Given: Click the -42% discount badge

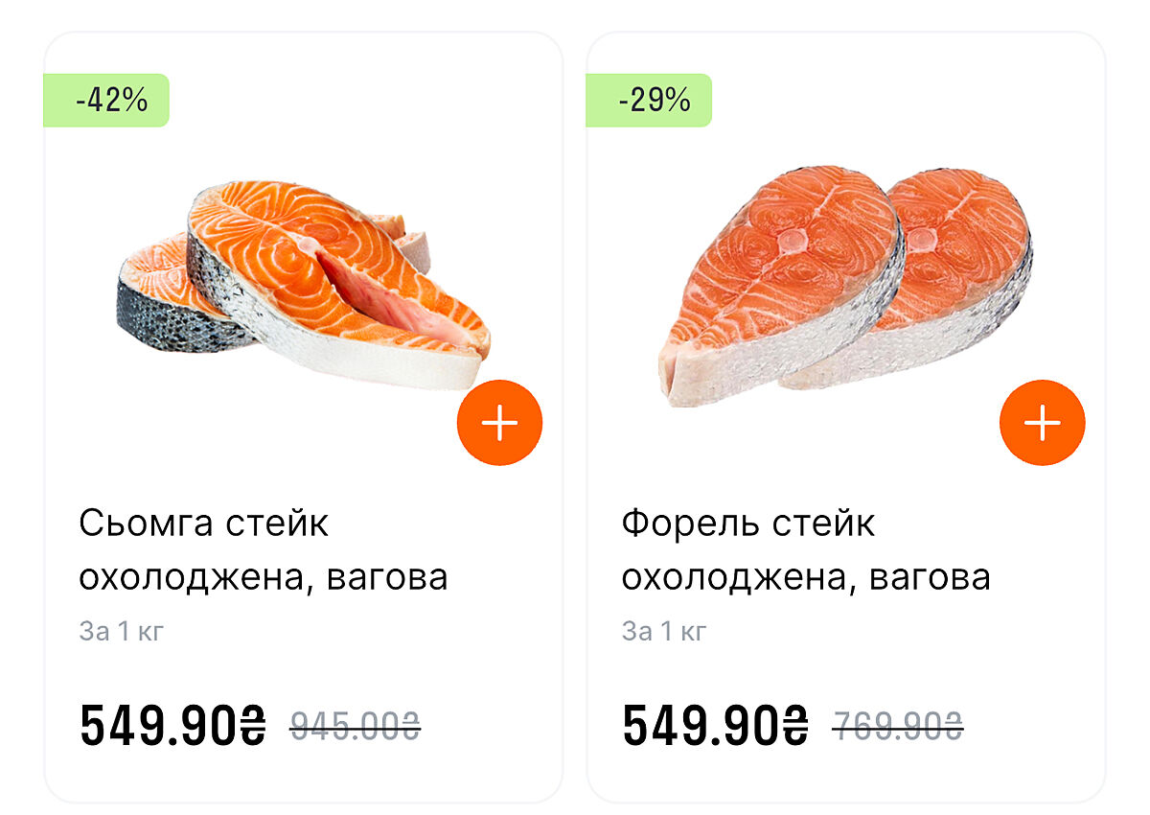Looking at the screenshot, I should 107,100.
